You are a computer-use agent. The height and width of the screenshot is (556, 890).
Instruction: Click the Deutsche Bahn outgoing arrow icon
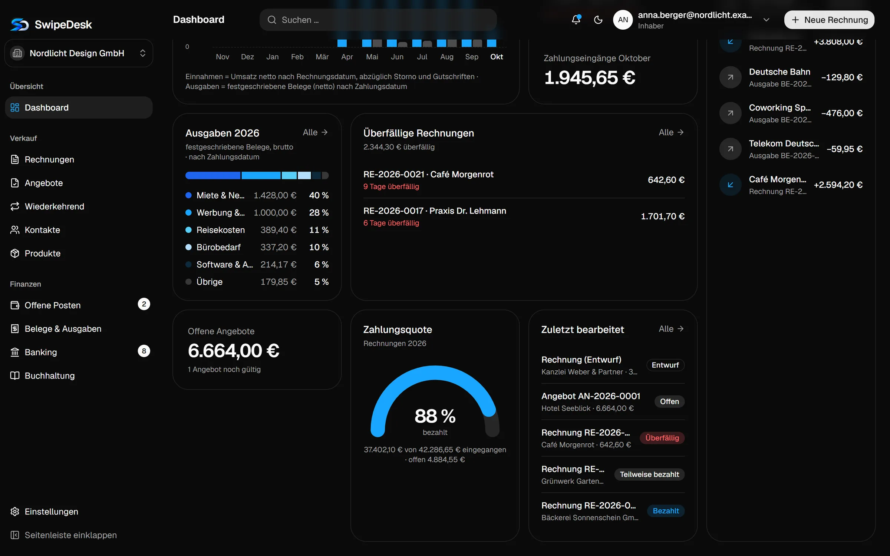(730, 77)
